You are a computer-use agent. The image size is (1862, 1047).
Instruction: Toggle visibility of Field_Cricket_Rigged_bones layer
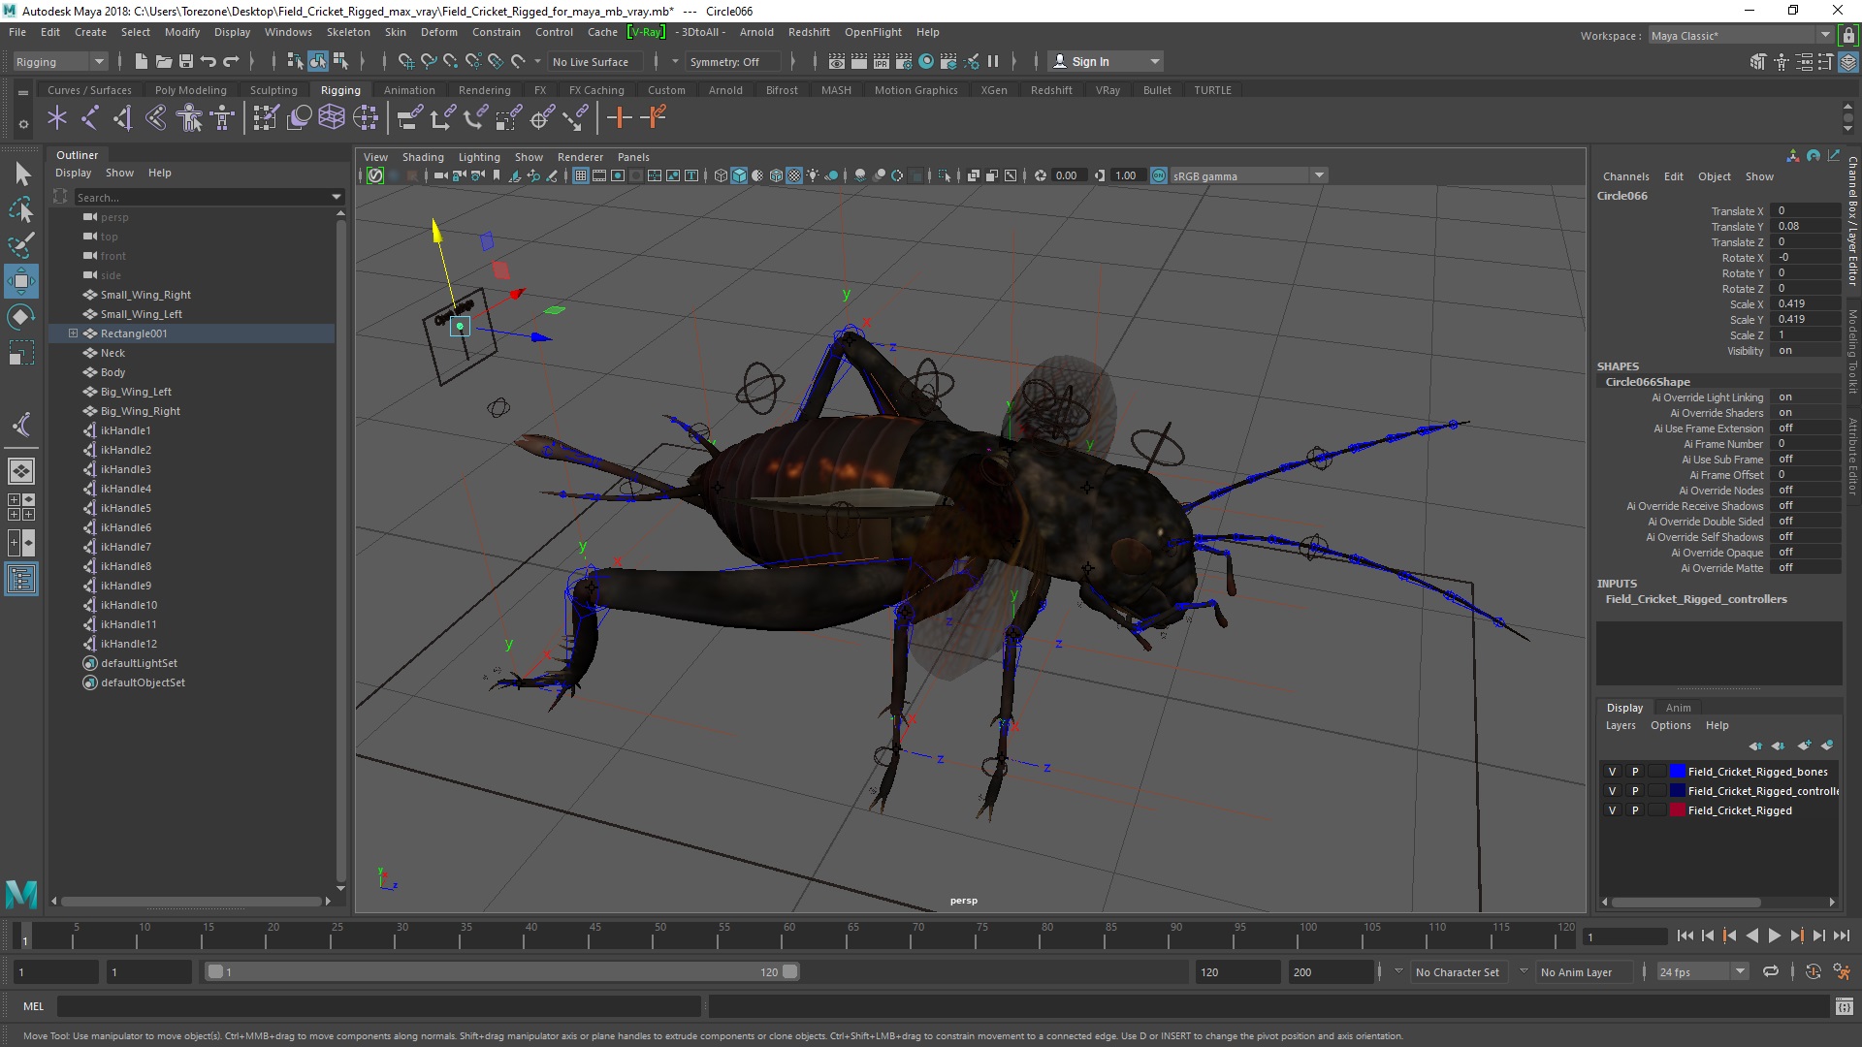[x=1612, y=772]
